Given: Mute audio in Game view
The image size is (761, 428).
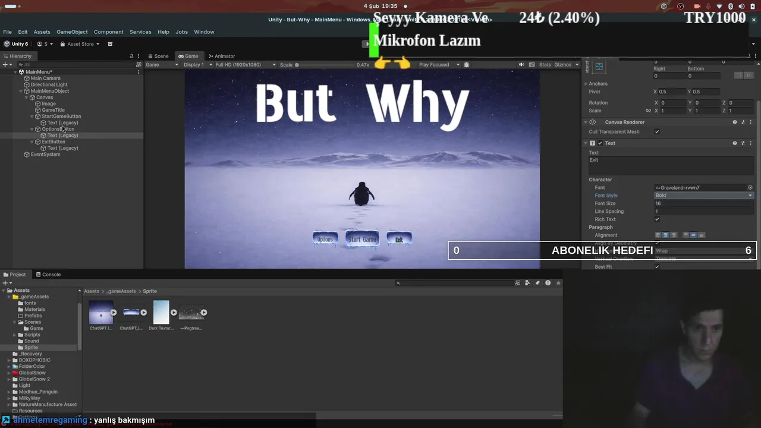Looking at the screenshot, I should 521,65.
